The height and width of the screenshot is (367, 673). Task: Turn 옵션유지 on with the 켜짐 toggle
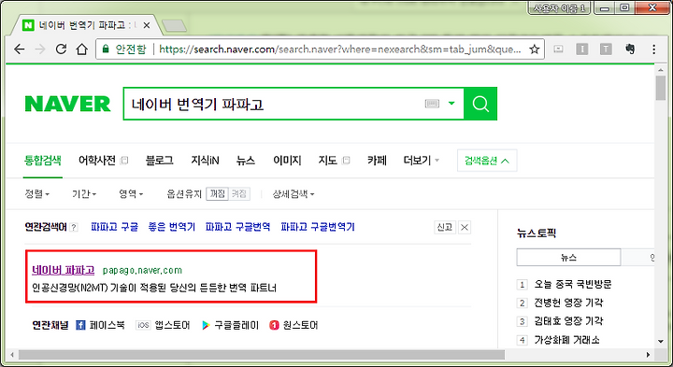tap(239, 194)
